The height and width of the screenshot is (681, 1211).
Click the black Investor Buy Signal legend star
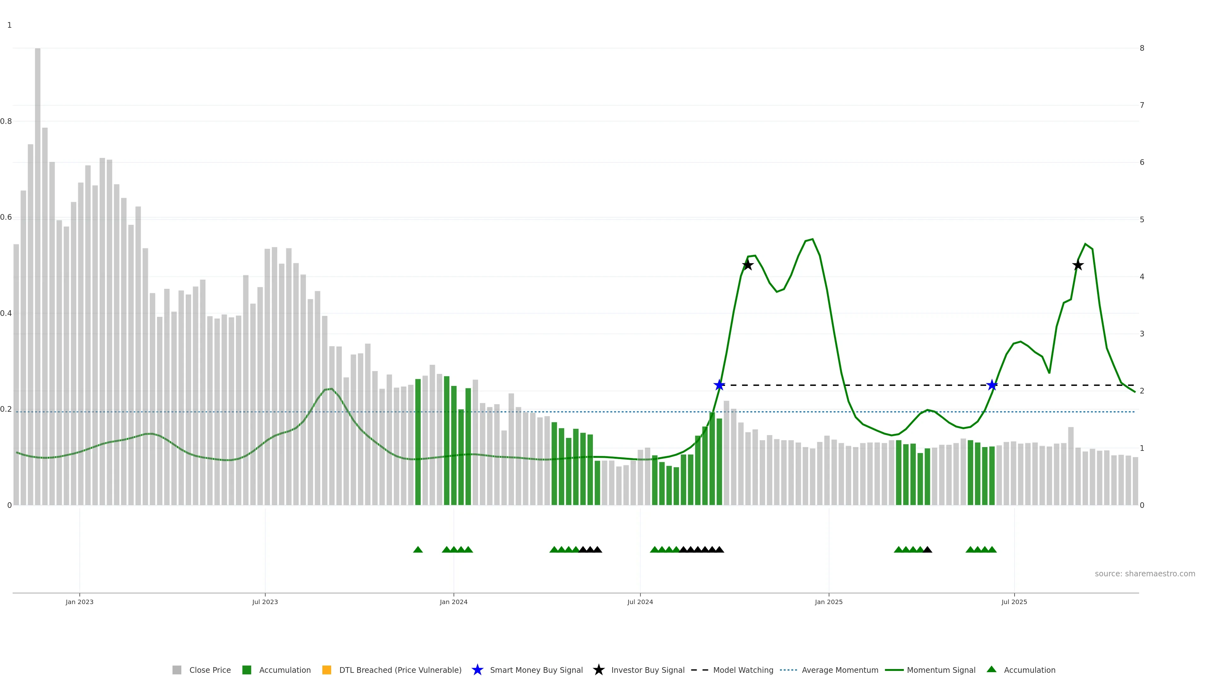[599, 670]
